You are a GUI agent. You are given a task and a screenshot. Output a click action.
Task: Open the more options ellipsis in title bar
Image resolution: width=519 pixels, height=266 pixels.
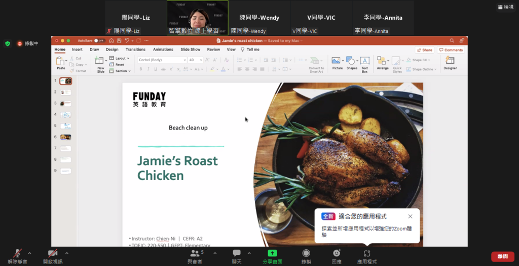[146, 40]
